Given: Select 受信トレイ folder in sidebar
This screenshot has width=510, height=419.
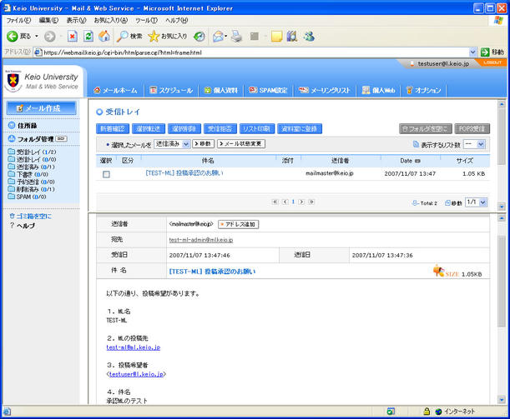Looking at the screenshot, I should (30, 152).
